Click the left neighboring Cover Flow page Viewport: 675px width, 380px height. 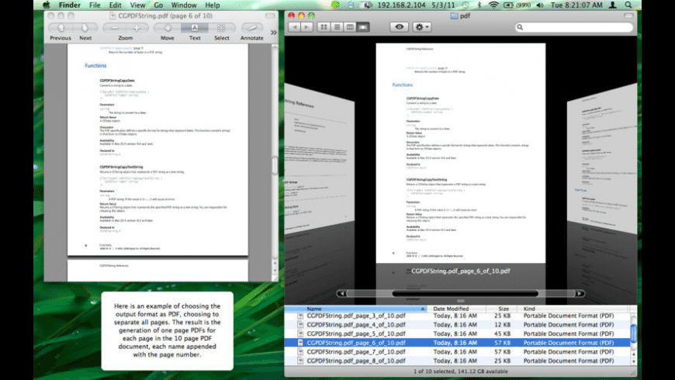(x=320, y=159)
